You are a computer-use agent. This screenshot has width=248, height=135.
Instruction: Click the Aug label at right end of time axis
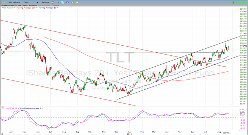219,132
